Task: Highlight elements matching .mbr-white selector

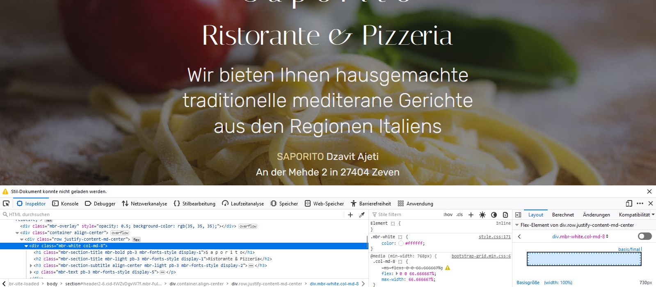Action: (x=400, y=237)
